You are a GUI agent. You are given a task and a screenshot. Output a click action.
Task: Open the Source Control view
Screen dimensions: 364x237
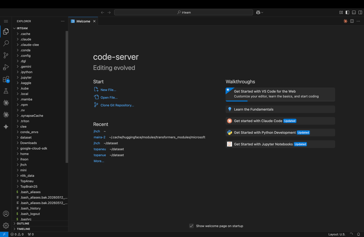[x=6, y=55]
